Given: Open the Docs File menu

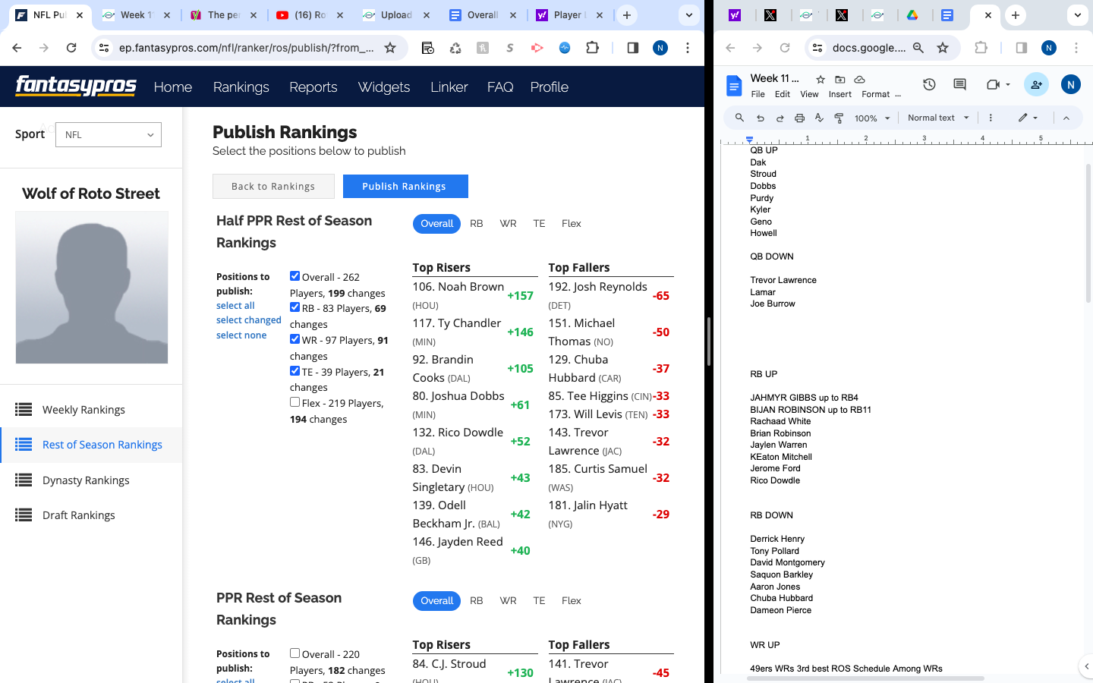Looking at the screenshot, I should 758,94.
